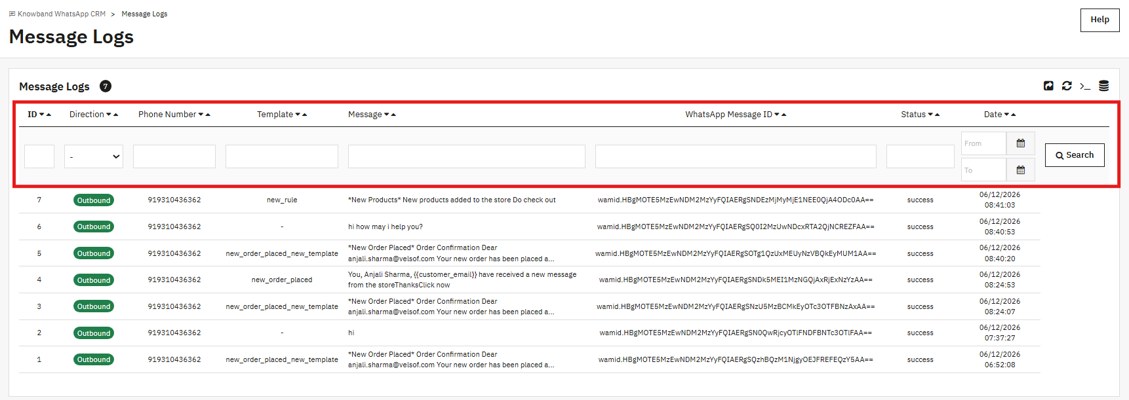
Task: Click the Message Logs breadcrumb
Action: (x=144, y=14)
